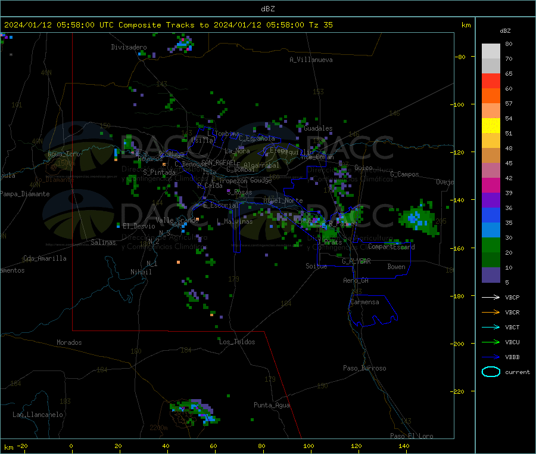This screenshot has width=536, height=454.
Task: Click the timestamp header text line
Action: tap(168, 25)
